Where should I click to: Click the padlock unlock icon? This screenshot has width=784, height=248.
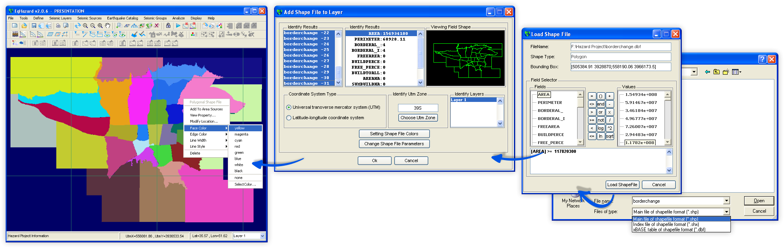point(168,26)
